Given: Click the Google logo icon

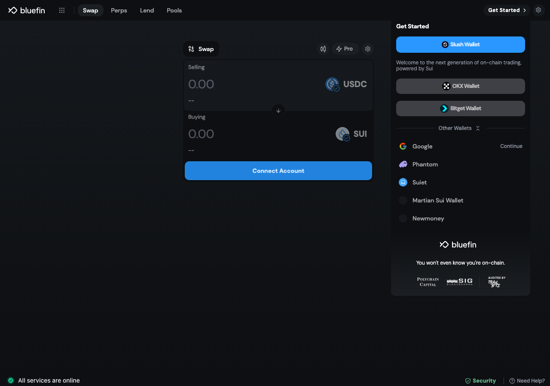Looking at the screenshot, I should coord(403,146).
